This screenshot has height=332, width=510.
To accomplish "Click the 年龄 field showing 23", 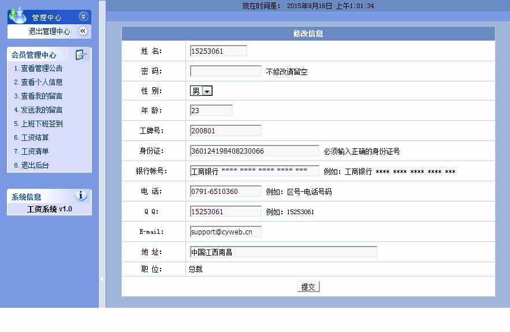I will point(211,110).
